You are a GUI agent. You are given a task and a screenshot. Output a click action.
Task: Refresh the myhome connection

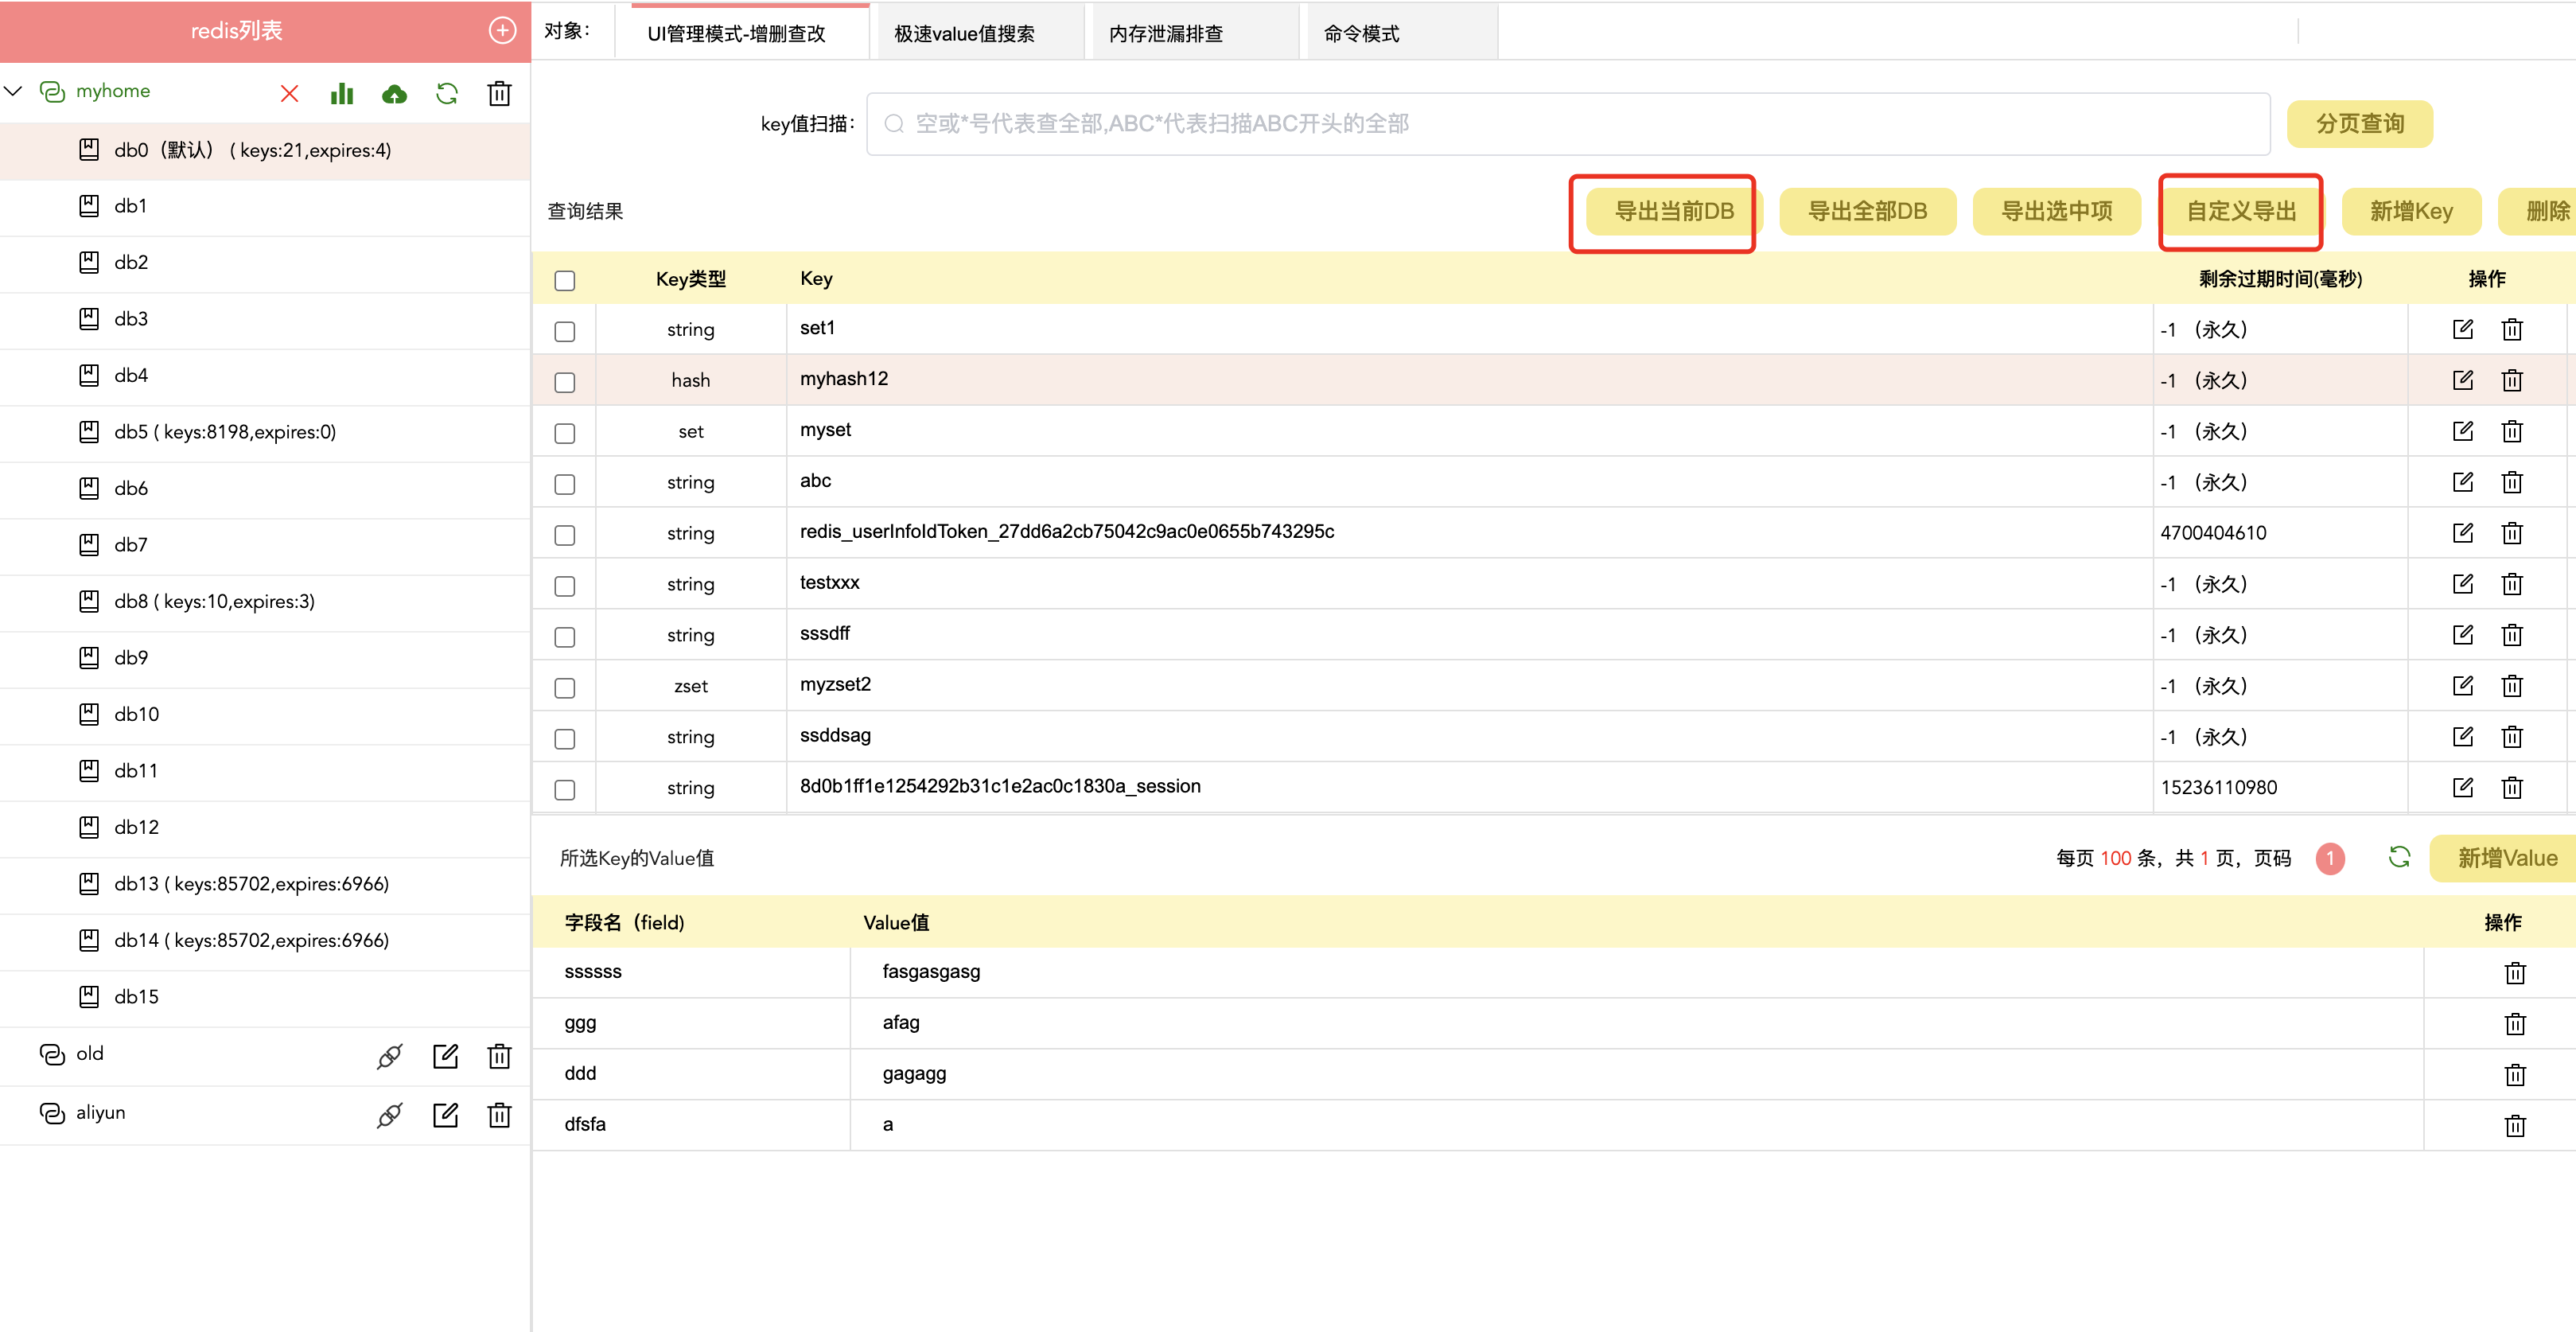tap(447, 93)
